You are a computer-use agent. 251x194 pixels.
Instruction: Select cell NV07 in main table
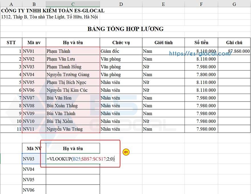[34, 98]
